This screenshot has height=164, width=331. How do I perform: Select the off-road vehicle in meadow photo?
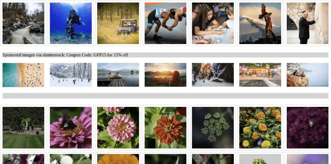point(118,23)
